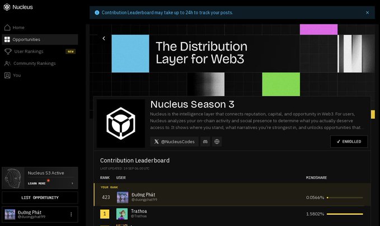Screen dimensions: 380x226
Task: Dismiss the Contribution Leaderboard notice
Action: [367, 13]
